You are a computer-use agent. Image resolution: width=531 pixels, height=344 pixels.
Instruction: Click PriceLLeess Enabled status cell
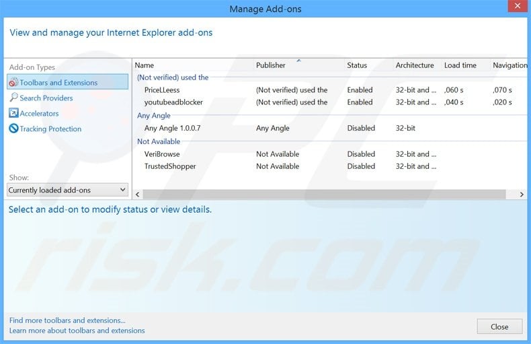coord(360,90)
